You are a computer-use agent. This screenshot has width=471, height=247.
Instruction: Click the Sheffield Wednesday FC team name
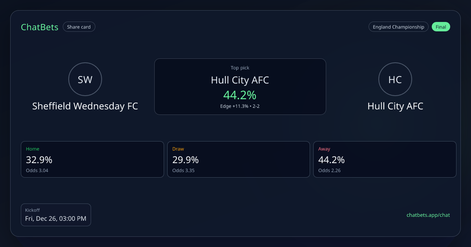[x=85, y=106]
